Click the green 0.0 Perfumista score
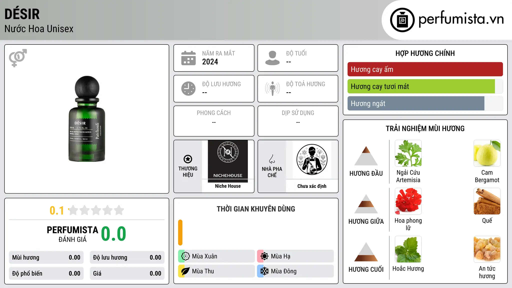512x288 pixels. (x=113, y=234)
